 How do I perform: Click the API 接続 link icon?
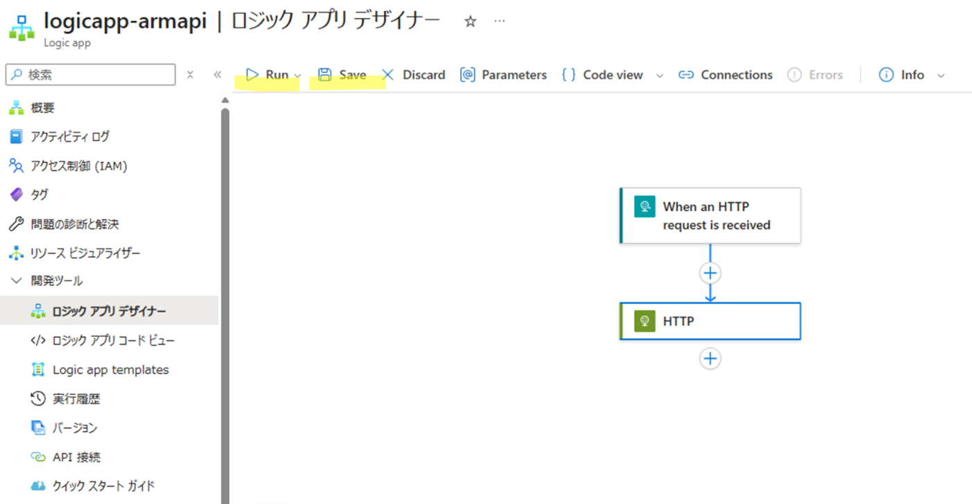(x=38, y=457)
